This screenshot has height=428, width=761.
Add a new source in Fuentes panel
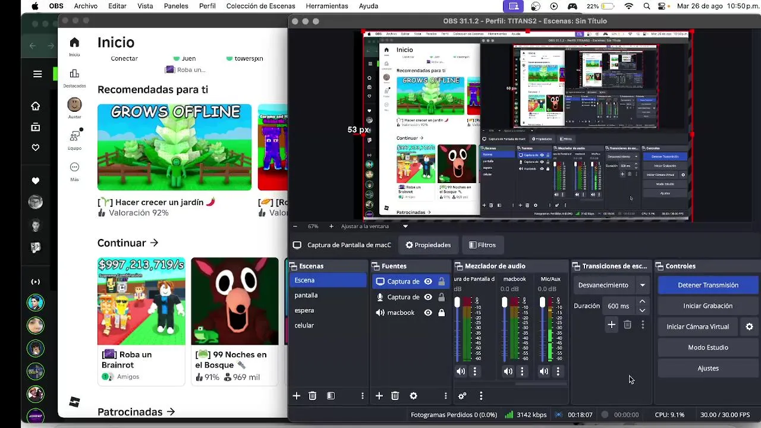379,396
